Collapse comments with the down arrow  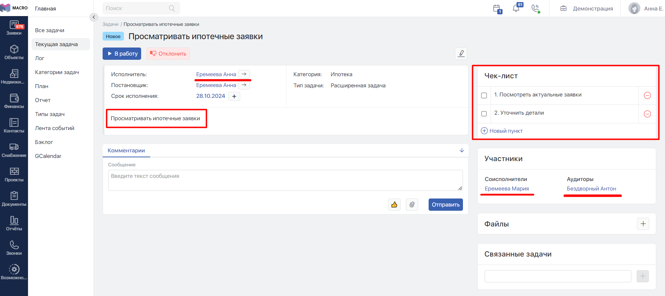coord(462,150)
